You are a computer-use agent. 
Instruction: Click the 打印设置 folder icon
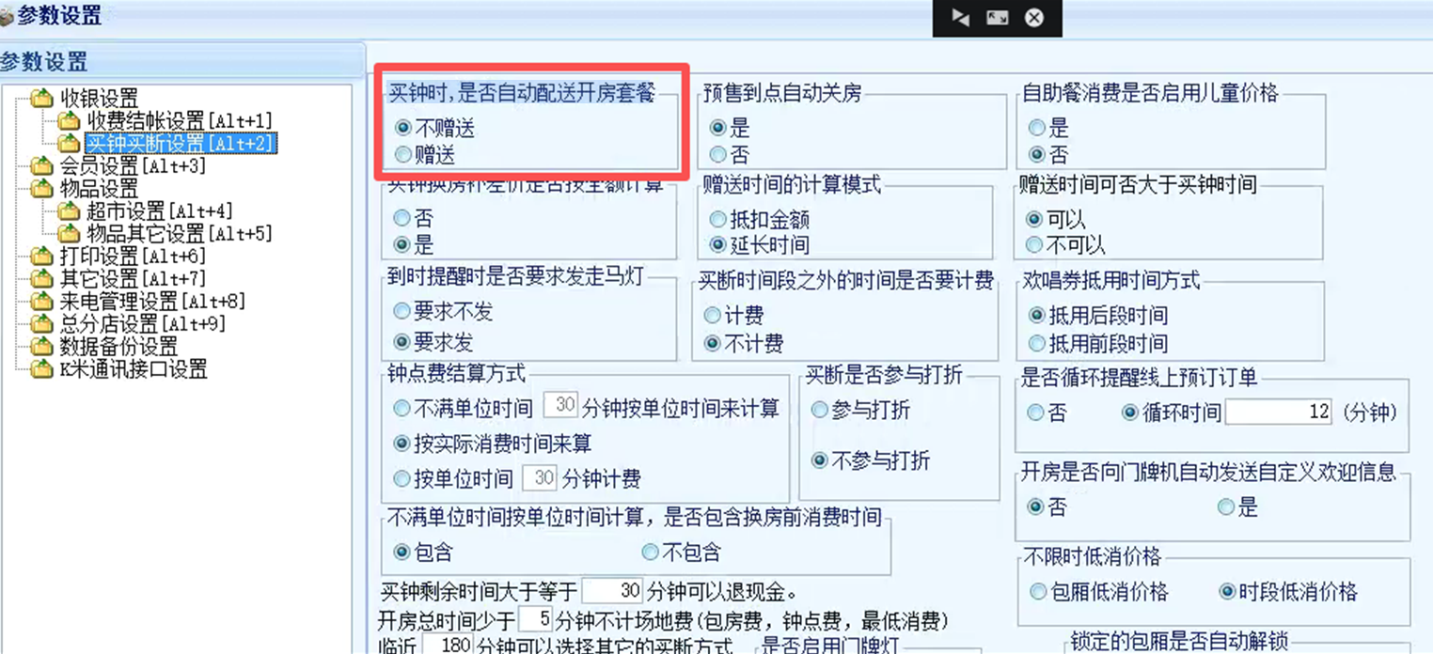coord(41,256)
